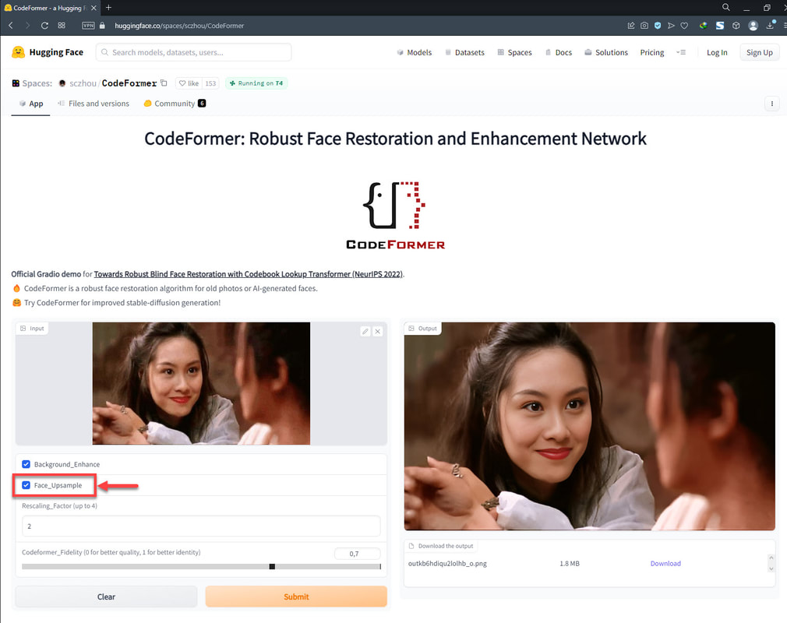Remove the input image with the X icon
Image resolution: width=787 pixels, height=623 pixels.
click(378, 332)
